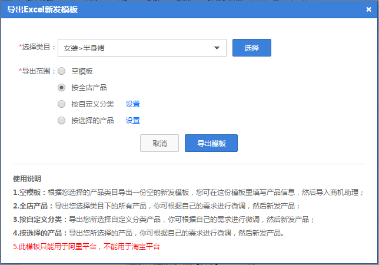Click the 导出模板 button

211,143
